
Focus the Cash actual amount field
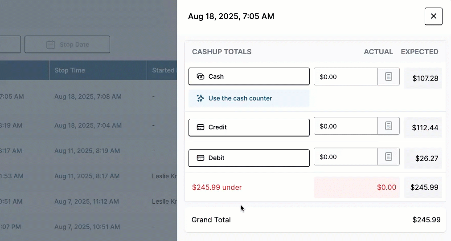pos(346,76)
